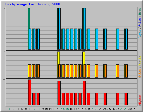143x112 pixels.
Task: Click day label "5" on the date axis
Action: [26, 109]
